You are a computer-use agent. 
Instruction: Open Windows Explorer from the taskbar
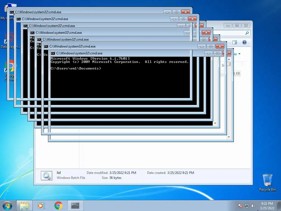tap(24, 206)
